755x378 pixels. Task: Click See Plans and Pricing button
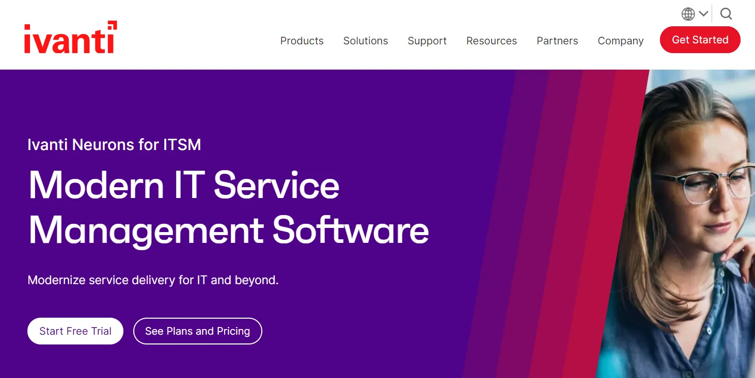[x=198, y=331]
